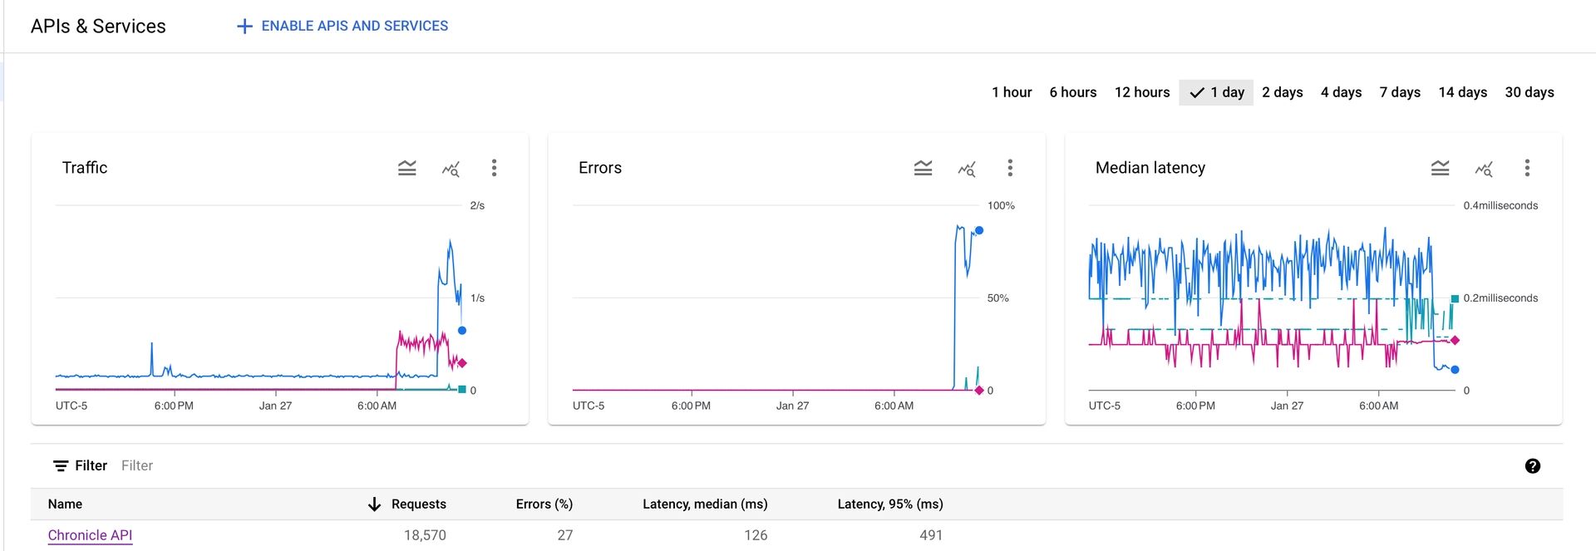This screenshot has height=551, width=1596.
Task: Click the 18,570 requests value
Action: [x=425, y=535]
